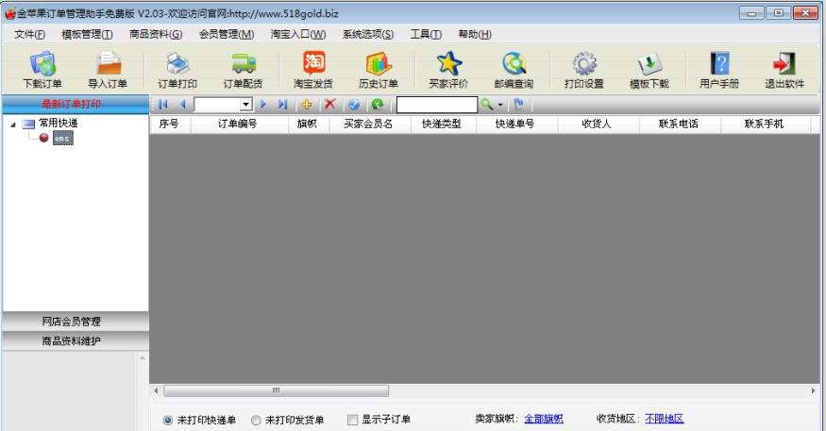Open the 网店会员管理 panel
The width and height of the screenshot is (826, 431).
click(76, 322)
